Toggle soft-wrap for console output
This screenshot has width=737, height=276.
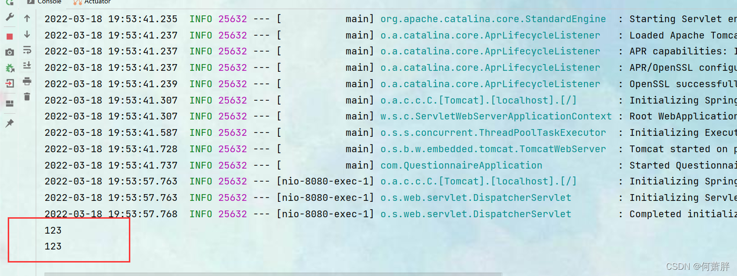[27, 50]
